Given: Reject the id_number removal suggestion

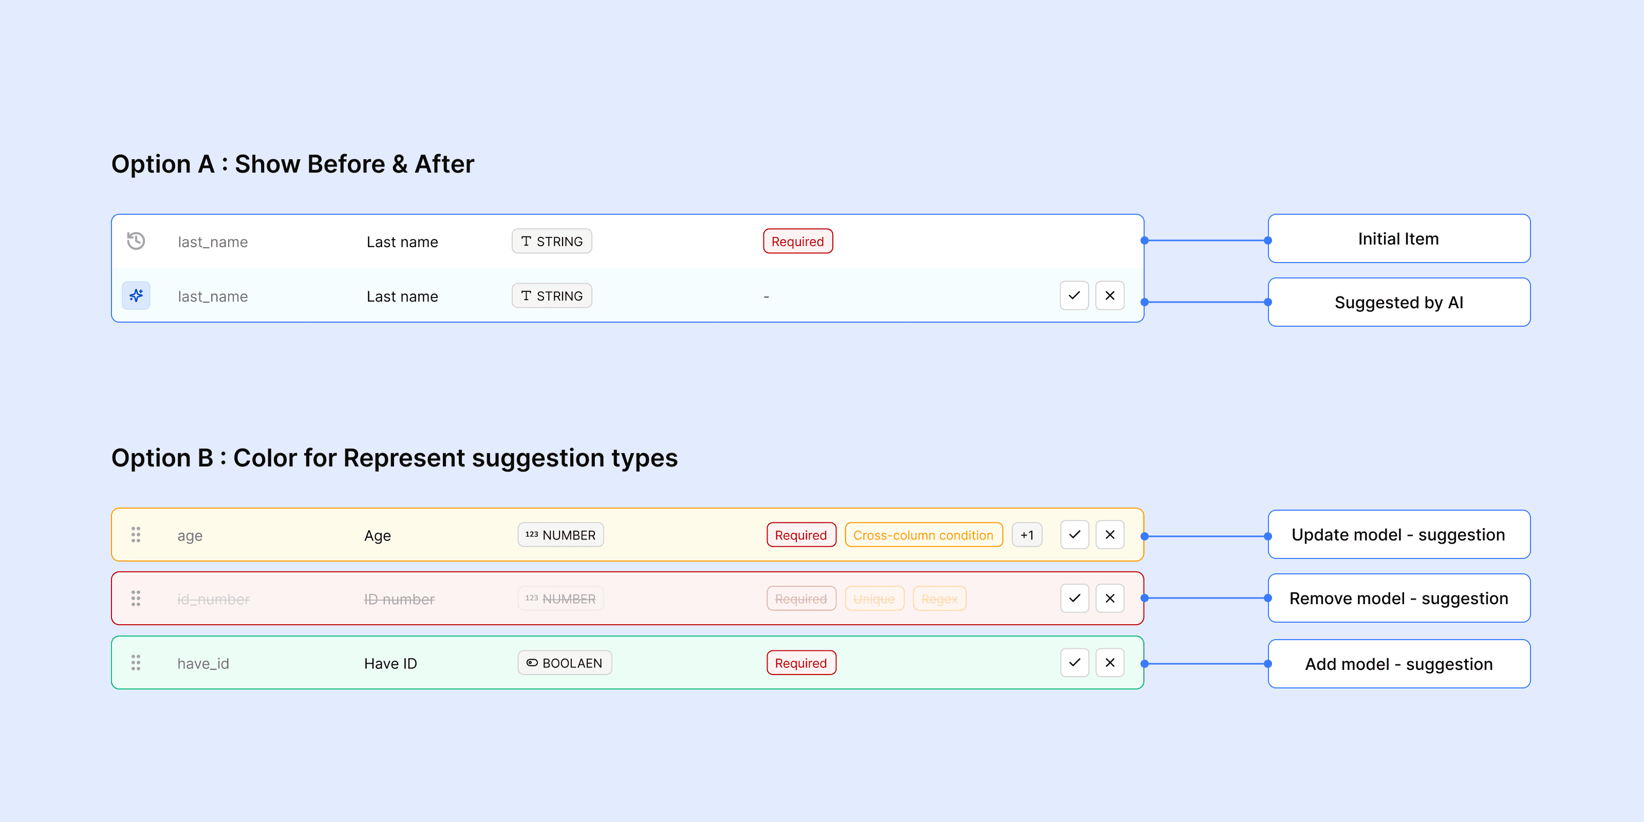Looking at the screenshot, I should (1110, 599).
